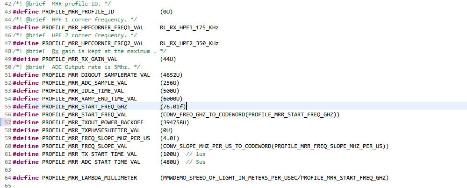The image size is (467, 188).
Task: Click the (76.01f) start frequency value
Action: tap(173, 107)
